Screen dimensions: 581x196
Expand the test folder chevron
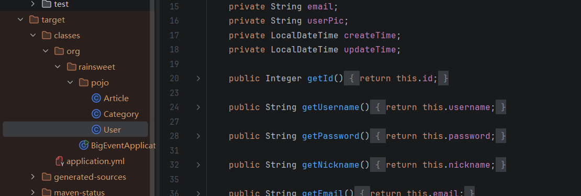coord(32,4)
